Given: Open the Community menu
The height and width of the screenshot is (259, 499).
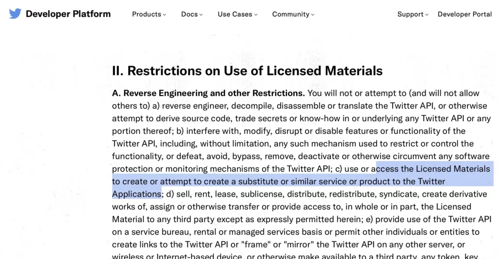Looking at the screenshot, I should [293, 14].
